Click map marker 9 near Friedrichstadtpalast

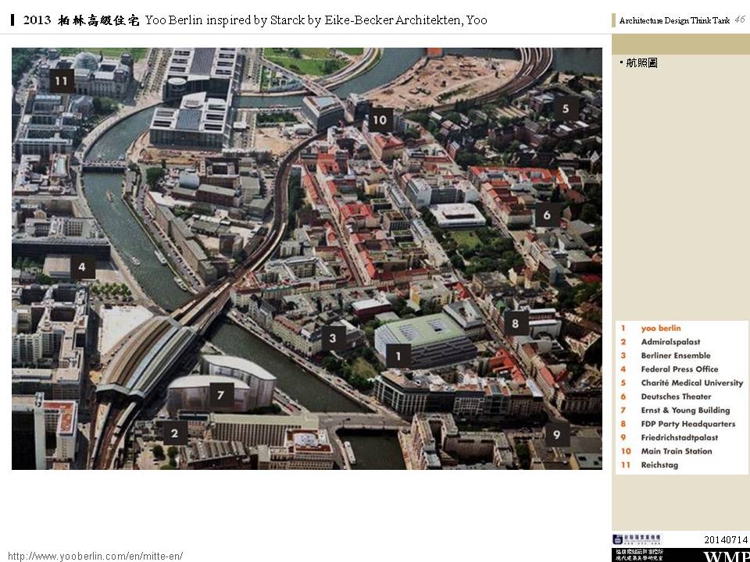coord(556,434)
